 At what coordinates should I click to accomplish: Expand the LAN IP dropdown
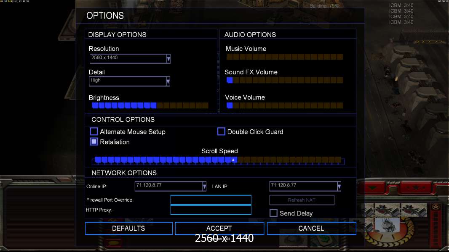[339, 186]
